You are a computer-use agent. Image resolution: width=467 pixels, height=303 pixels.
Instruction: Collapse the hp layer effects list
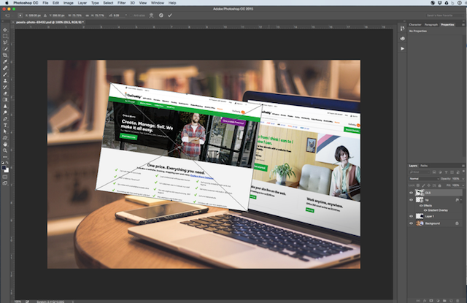pyautogui.click(x=461, y=200)
